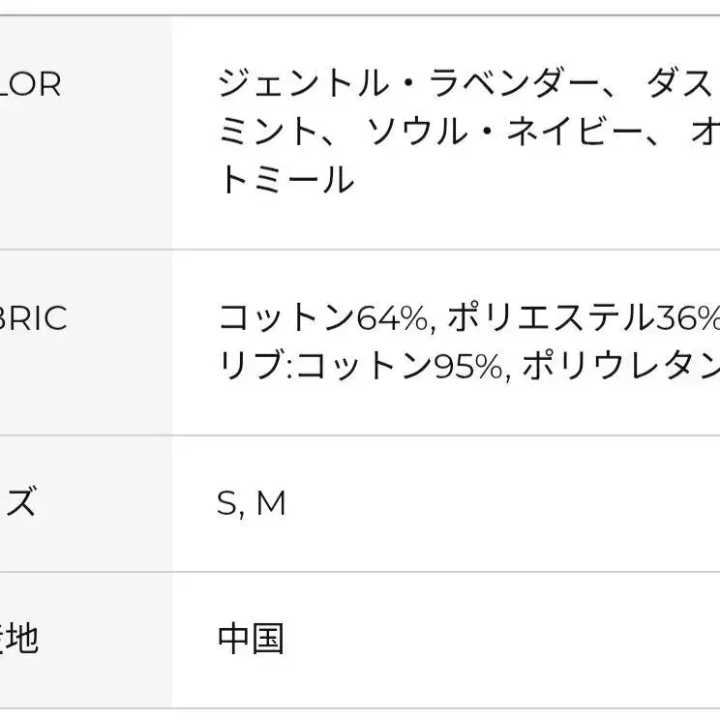
Task: Click the partially visible FABRIC row label
Action: [33, 318]
